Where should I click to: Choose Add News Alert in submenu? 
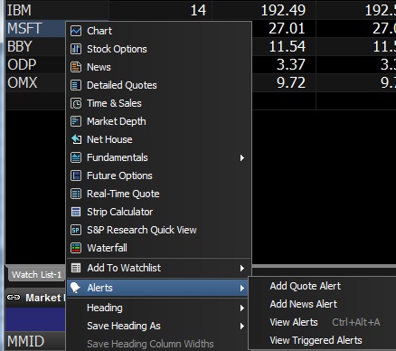coord(322,304)
